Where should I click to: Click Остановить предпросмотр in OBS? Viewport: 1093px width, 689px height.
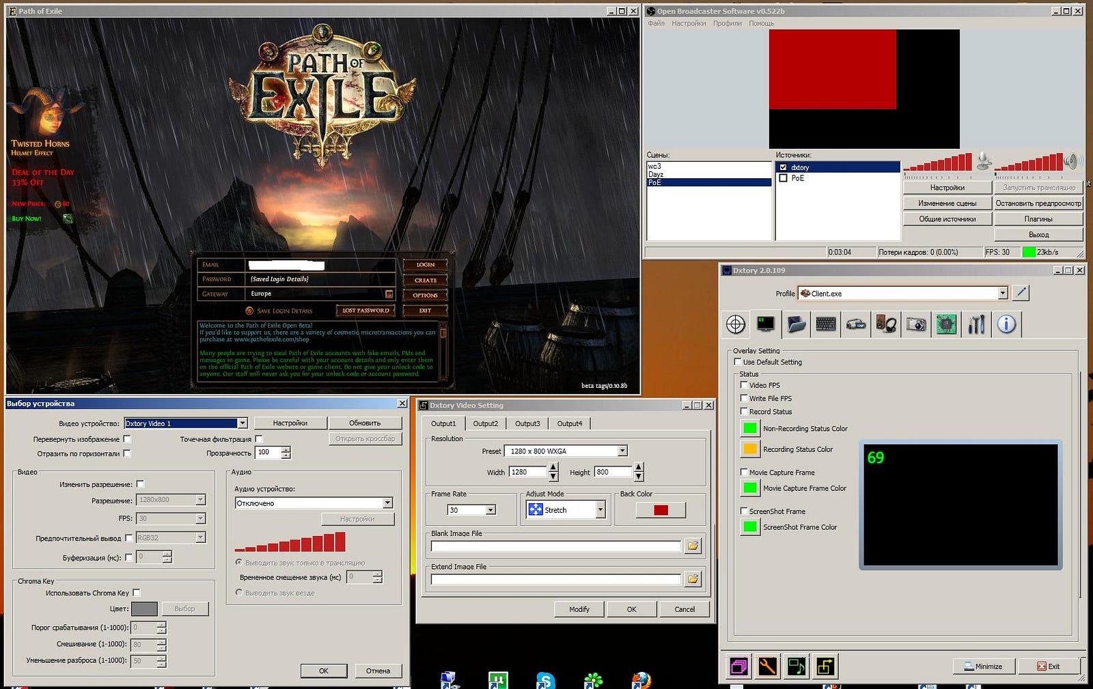click(1038, 203)
